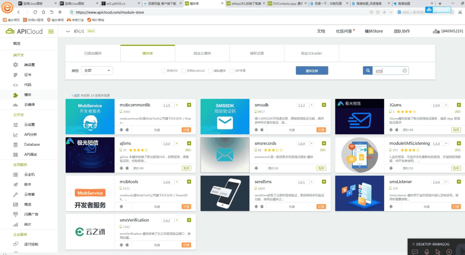Clear the sms search field

tap(405, 71)
